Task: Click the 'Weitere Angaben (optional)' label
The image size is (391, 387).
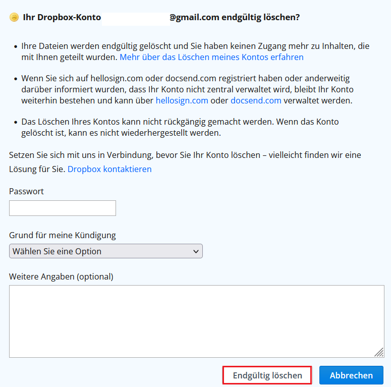Action: tap(61, 277)
